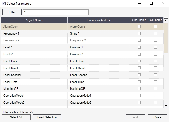Click the scrollbar up arrow

(x=166, y=21)
